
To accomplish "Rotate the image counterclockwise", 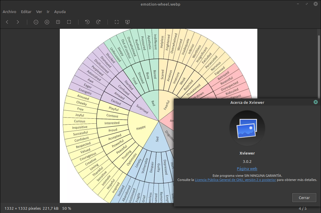I will tap(87, 22).
